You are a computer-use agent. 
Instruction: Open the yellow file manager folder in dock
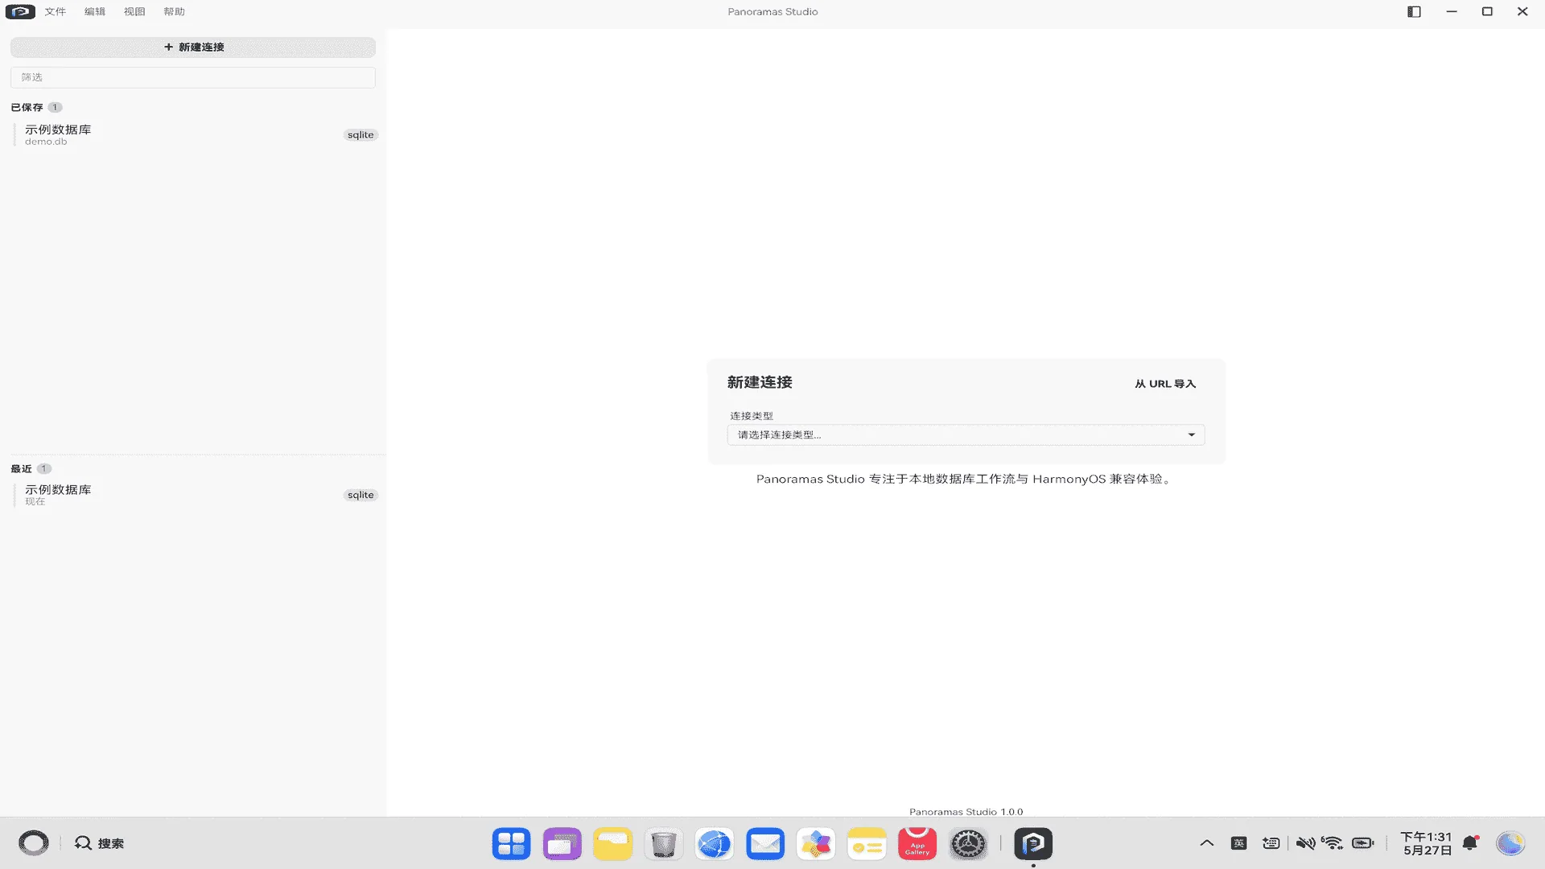tap(612, 843)
